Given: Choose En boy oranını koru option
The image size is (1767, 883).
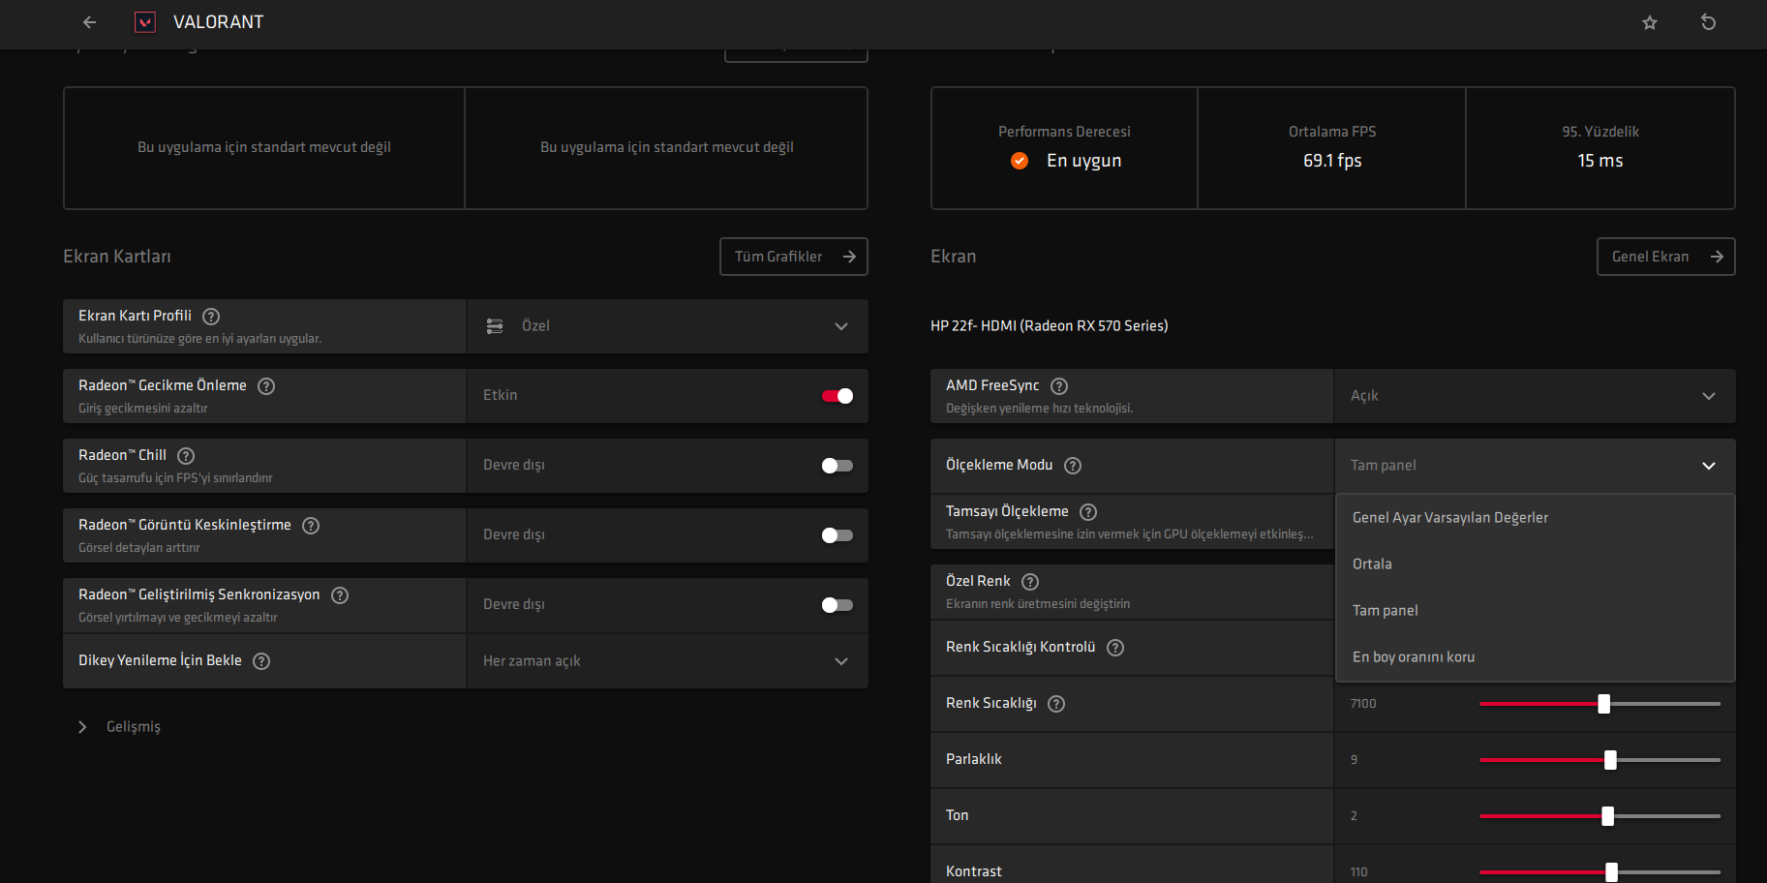Looking at the screenshot, I should 1414,656.
